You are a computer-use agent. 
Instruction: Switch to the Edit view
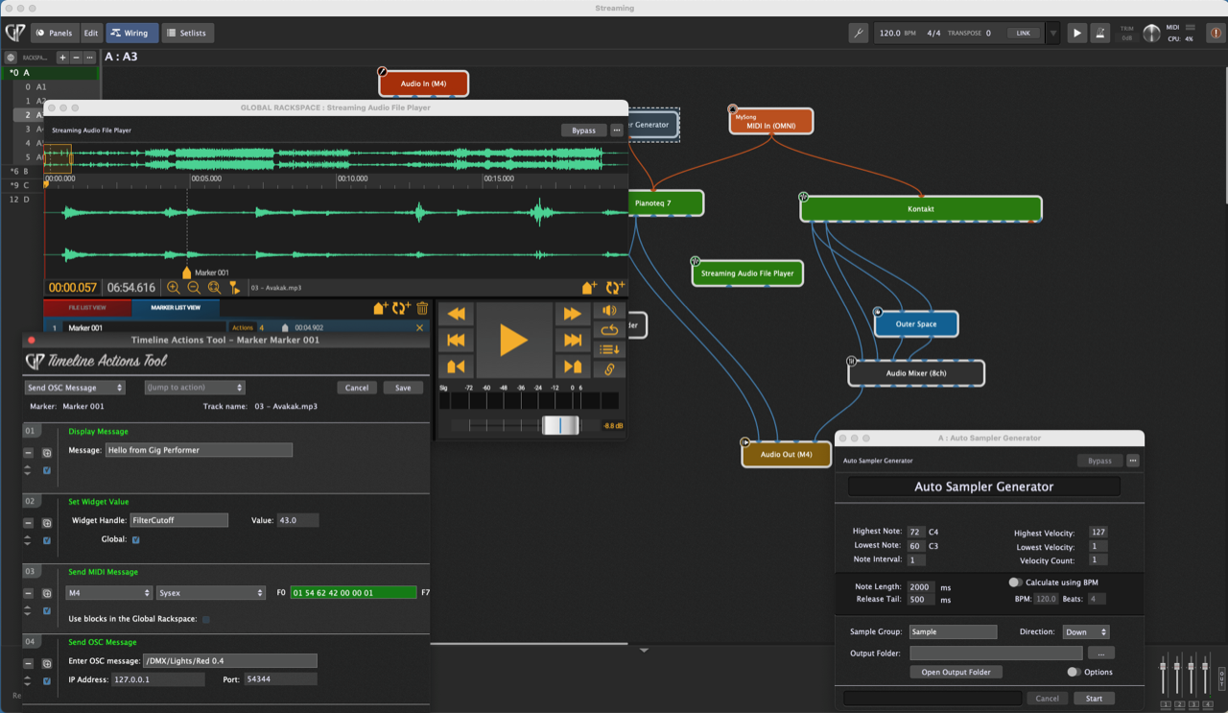point(91,33)
